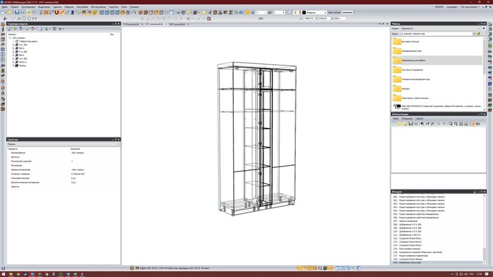Open the Операции menu in the Библиотекарь panel

coord(407,119)
